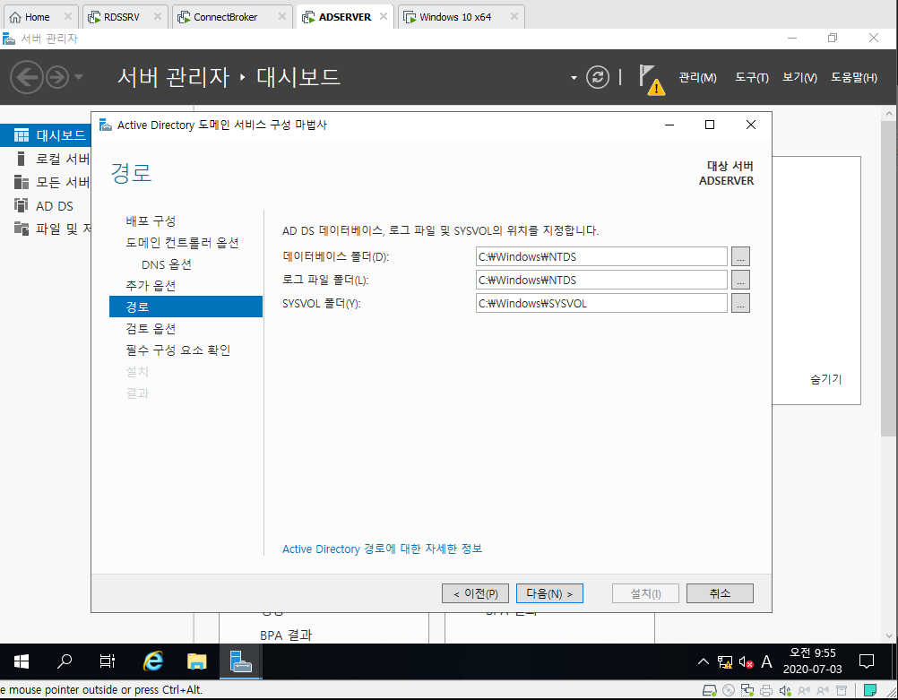Select AD DS in the sidebar
Image resolution: width=898 pixels, height=700 pixels.
(x=46, y=205)
